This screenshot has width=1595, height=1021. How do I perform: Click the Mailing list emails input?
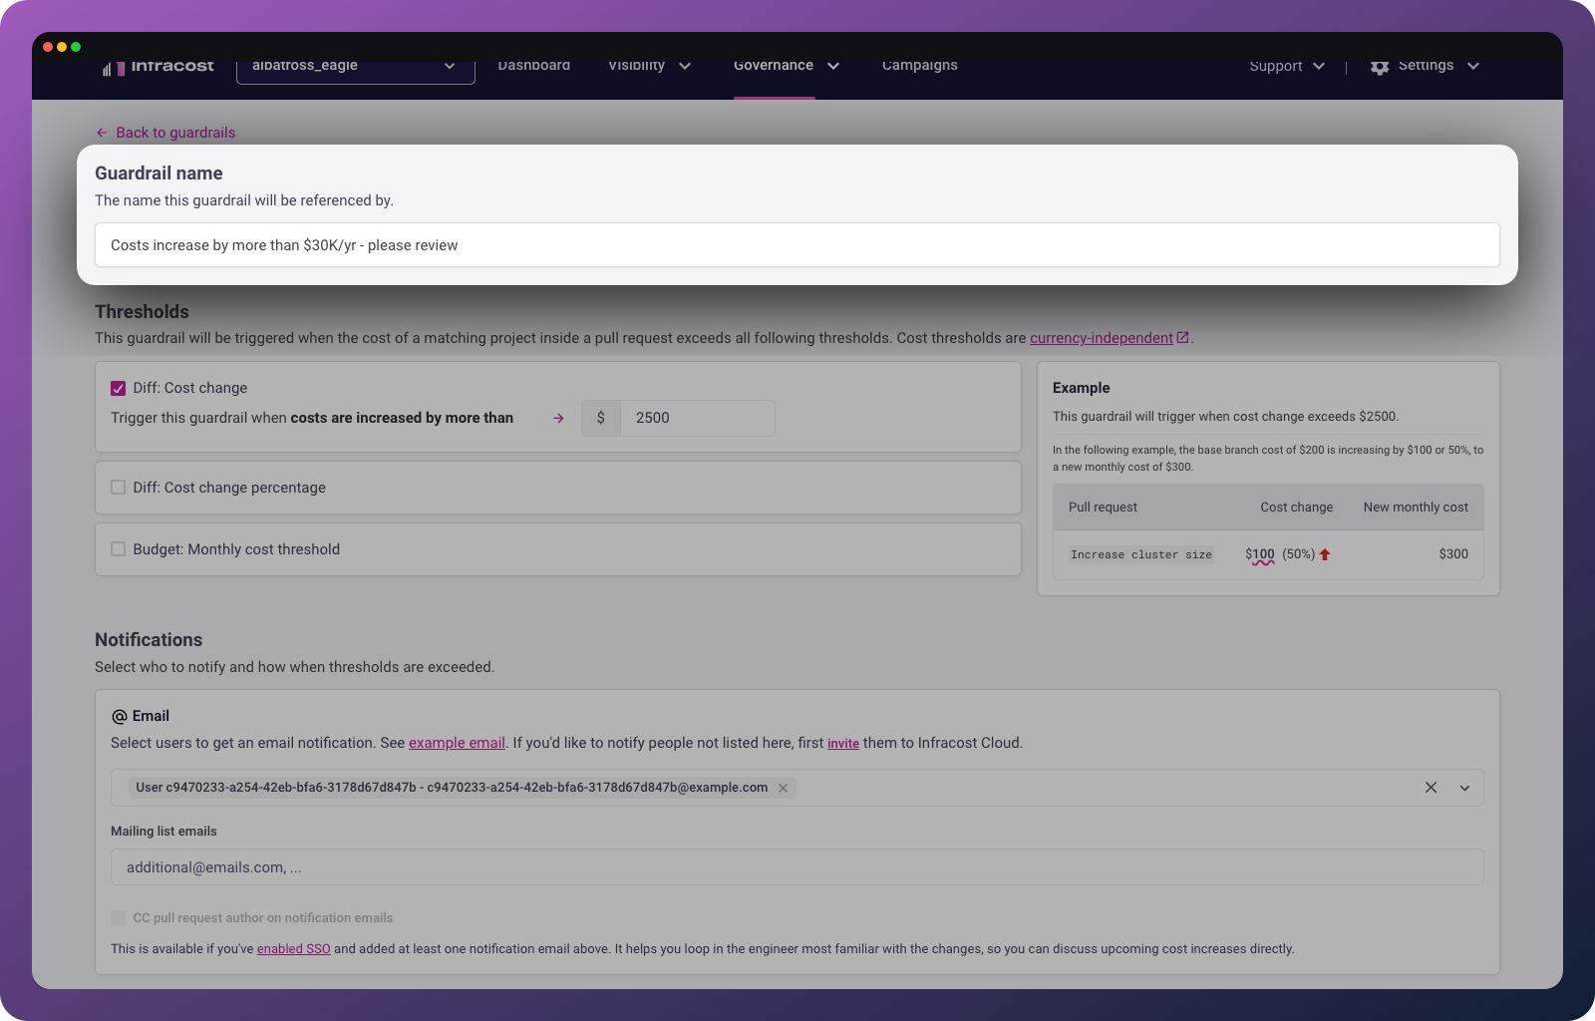pyautogui.click(x=797, y=867)
